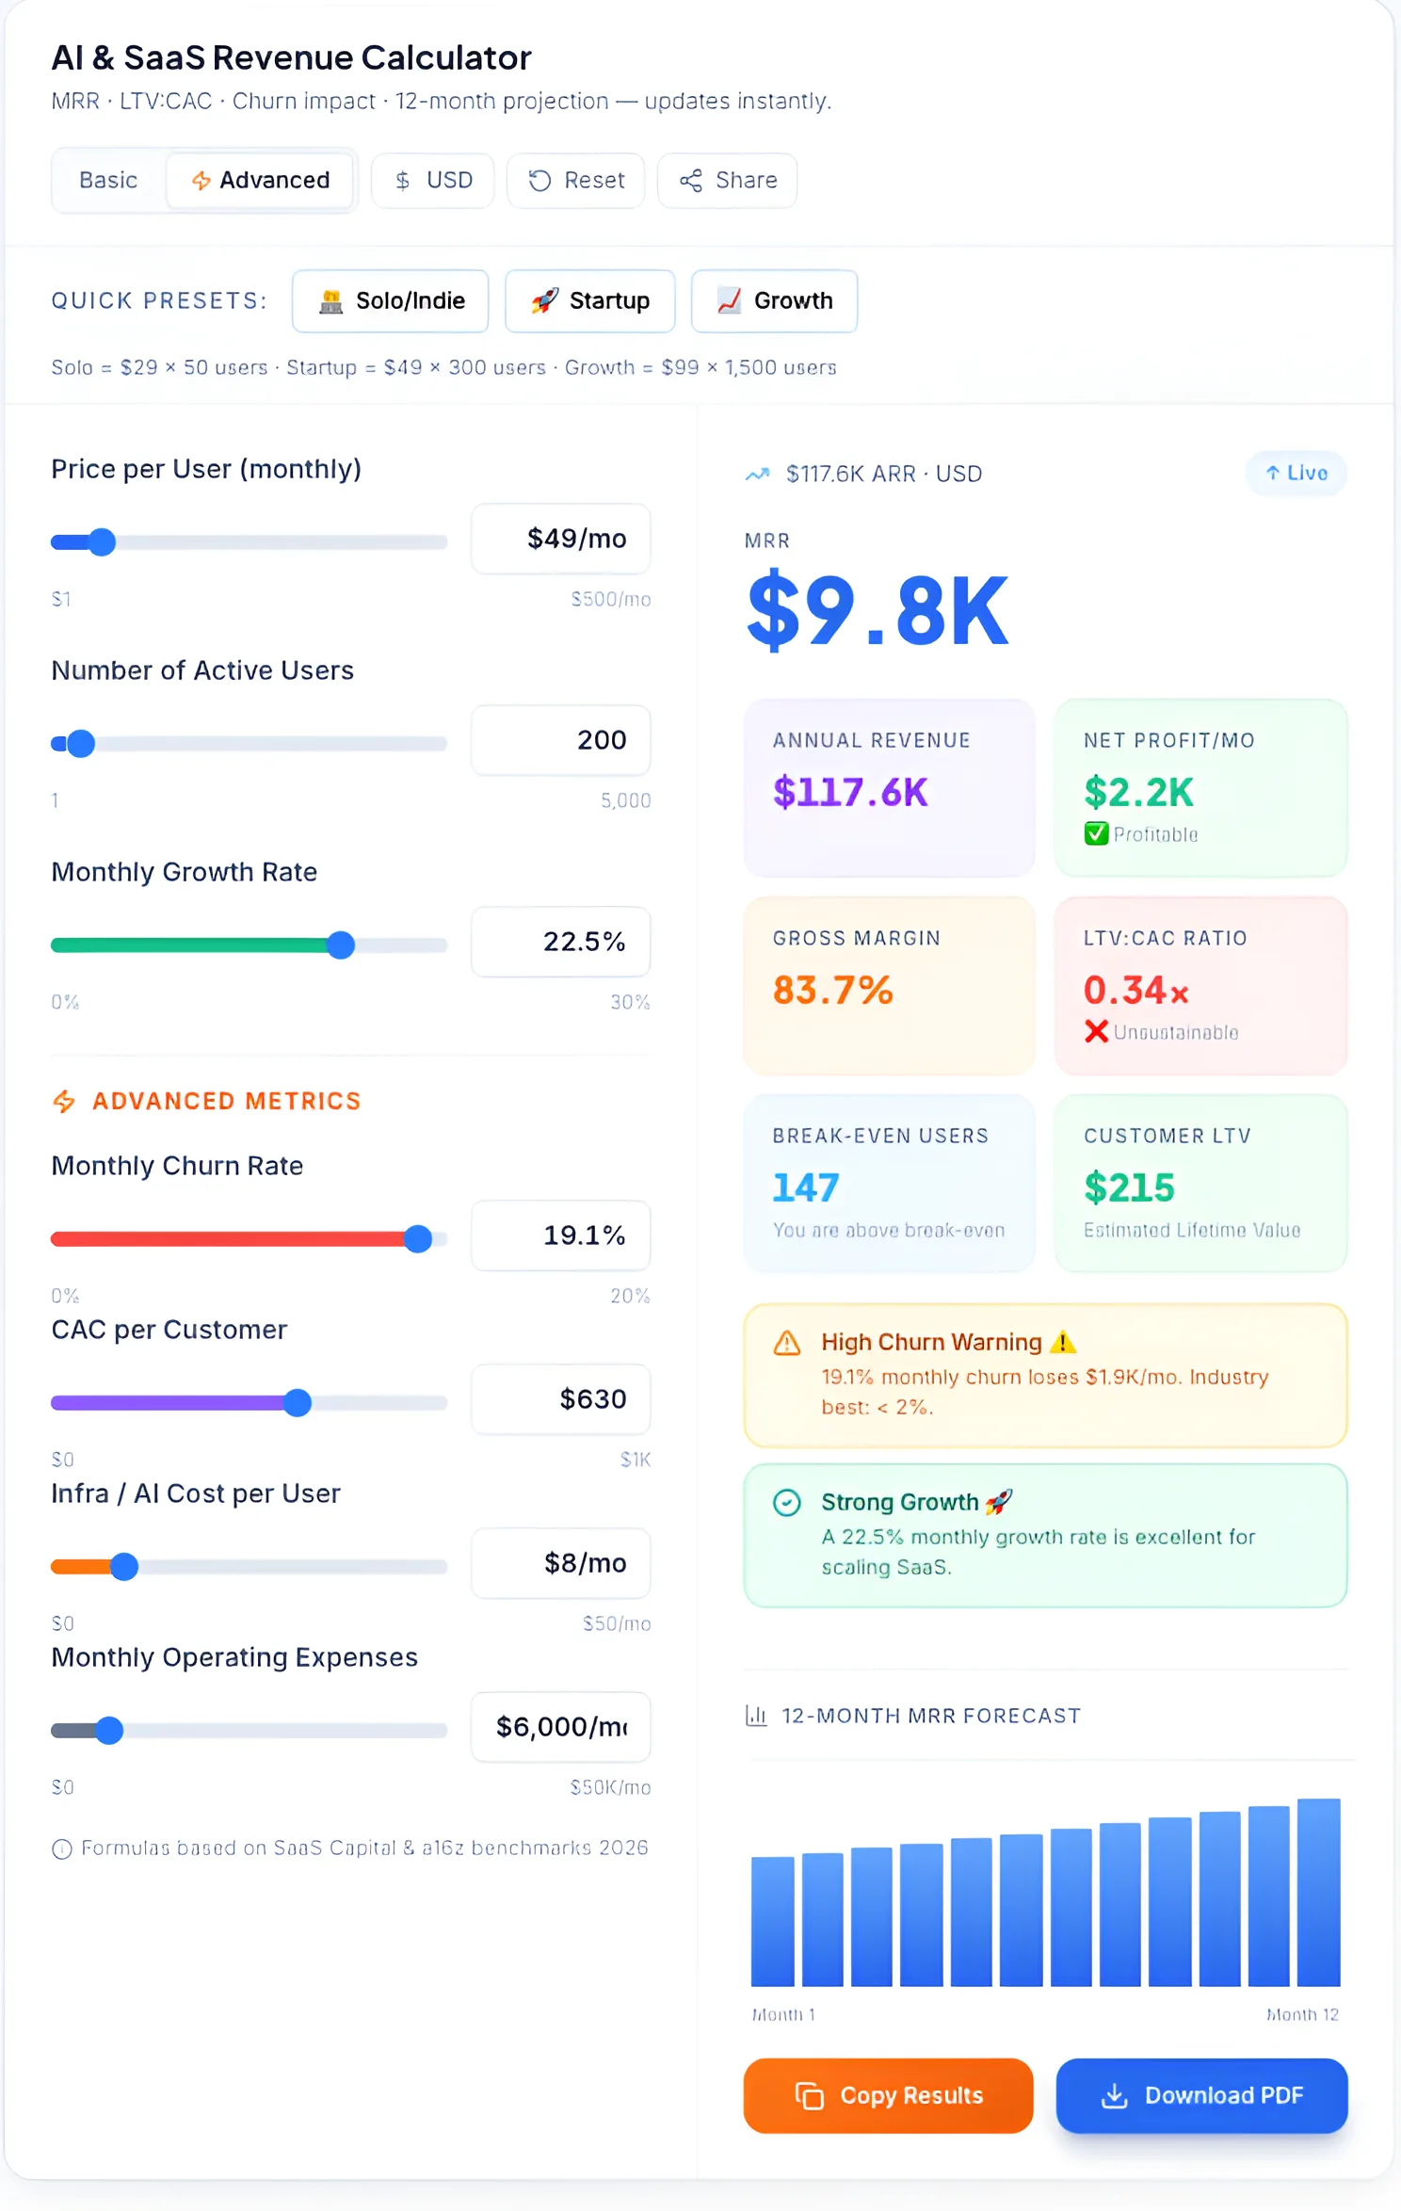Click the Reset button
1401x2211 pixels.
[576, 180]
